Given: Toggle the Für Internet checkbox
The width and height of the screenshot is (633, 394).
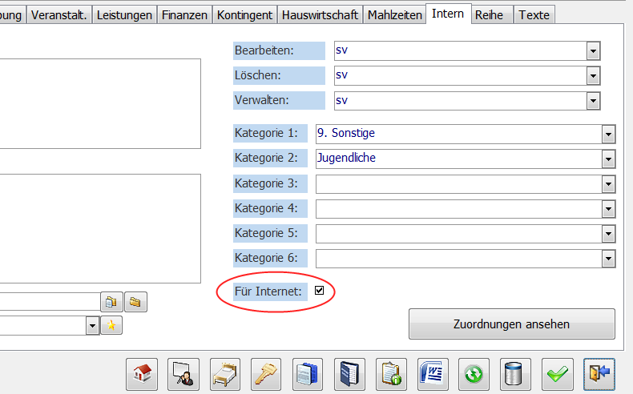Looking at the screenshot, I should (320, 291).
